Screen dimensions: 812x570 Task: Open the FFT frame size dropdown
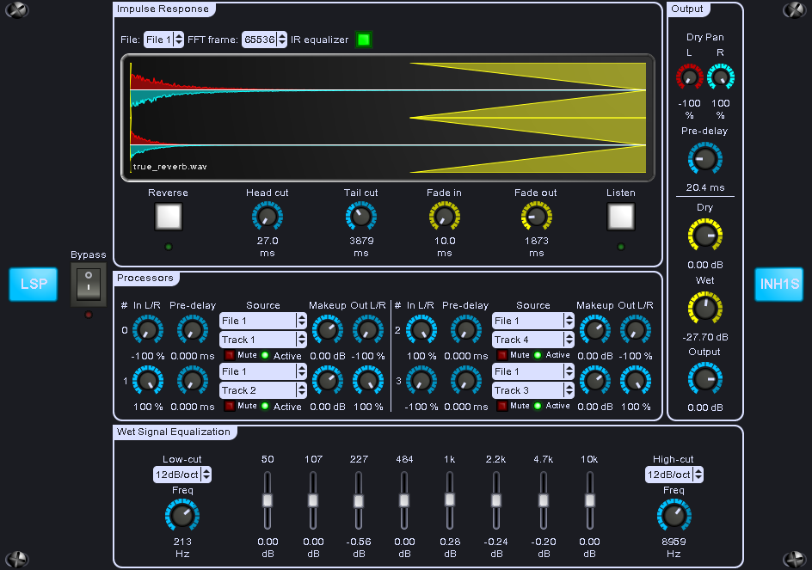pos(264,40)
